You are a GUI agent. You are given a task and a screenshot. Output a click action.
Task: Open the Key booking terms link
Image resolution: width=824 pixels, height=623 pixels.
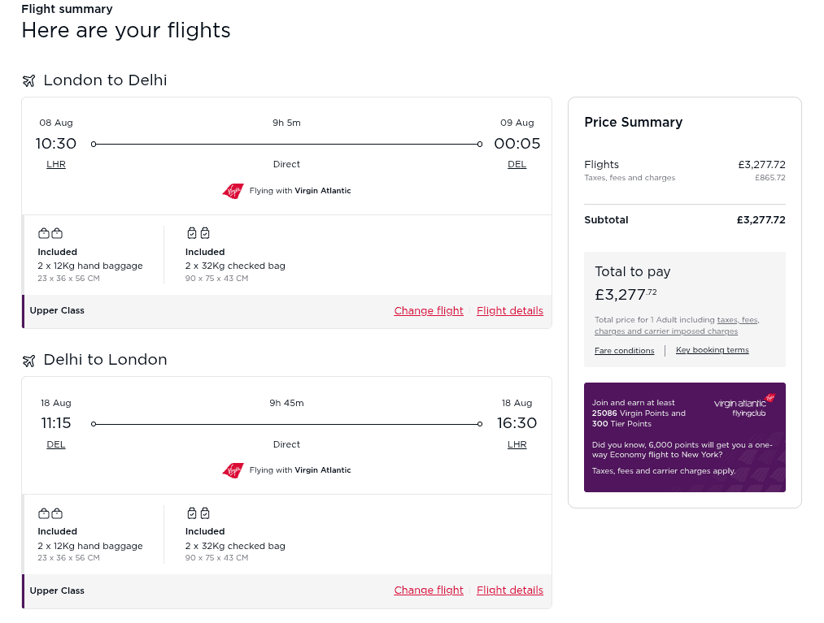pyautogui.click(x=712, y=349)
